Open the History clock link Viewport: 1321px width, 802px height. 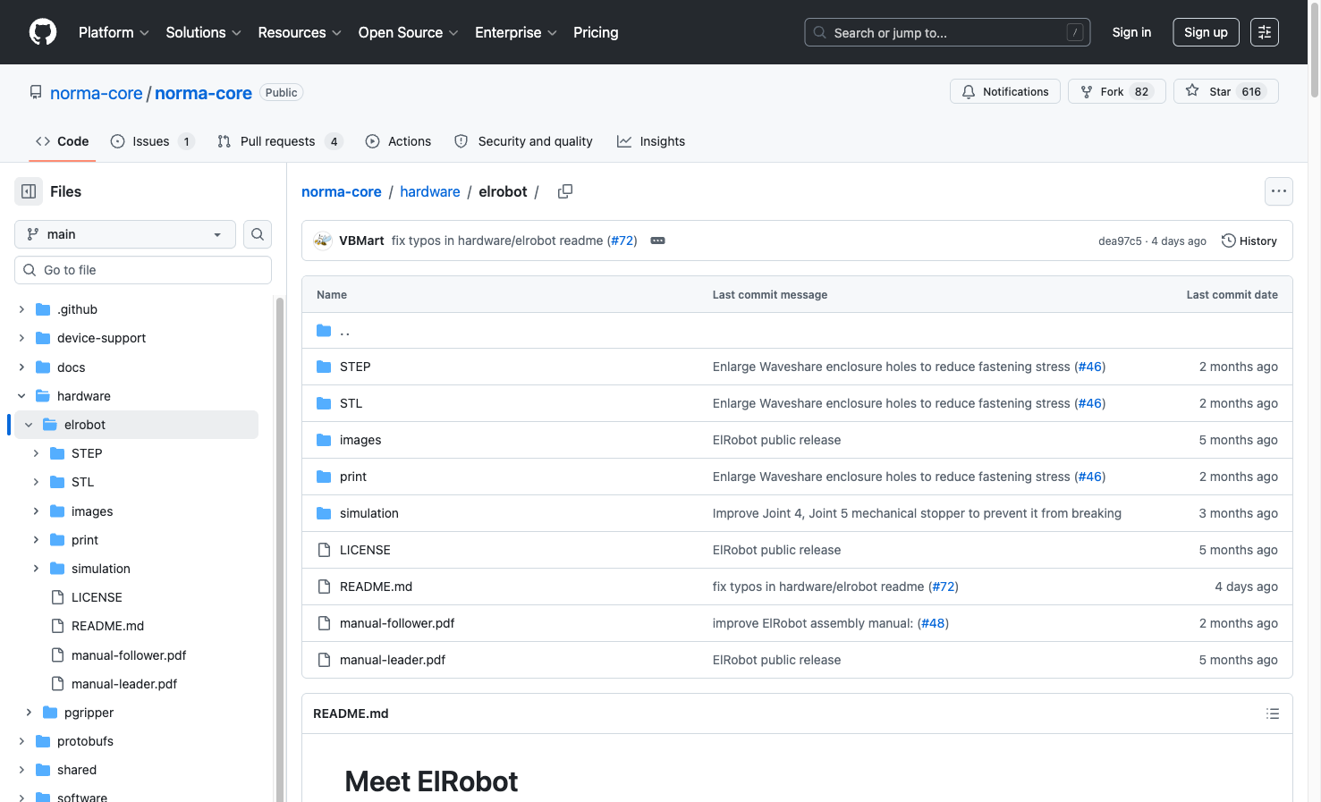(x=1249, y=241)
